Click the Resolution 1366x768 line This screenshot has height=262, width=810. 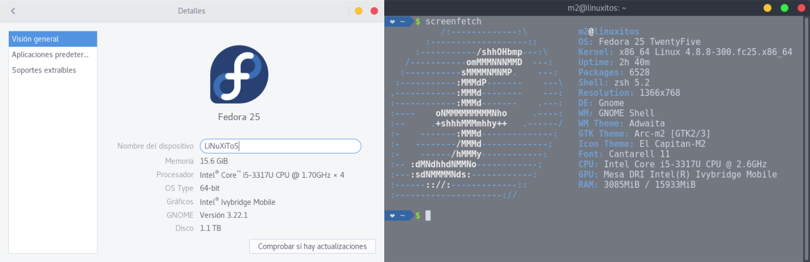tap(629, 93)
